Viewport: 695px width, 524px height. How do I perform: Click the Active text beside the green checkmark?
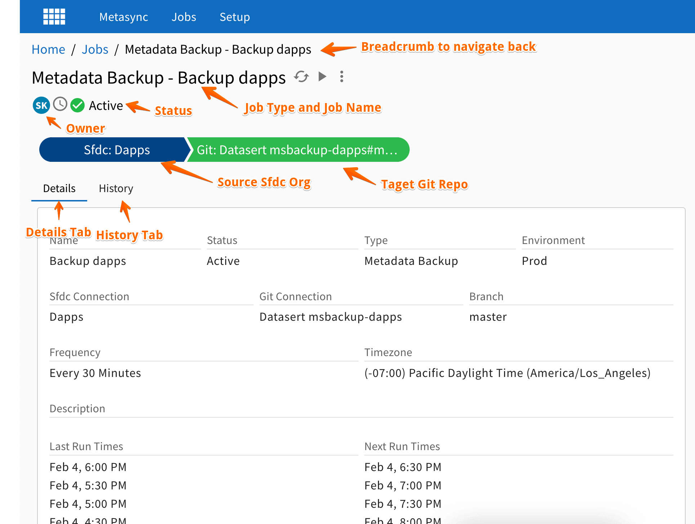click(106, 106)
